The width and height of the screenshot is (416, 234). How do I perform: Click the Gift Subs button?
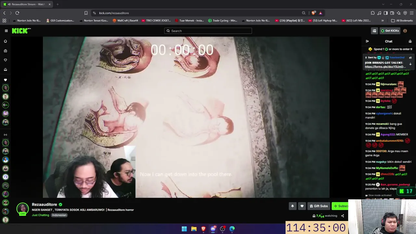[319, 206]
